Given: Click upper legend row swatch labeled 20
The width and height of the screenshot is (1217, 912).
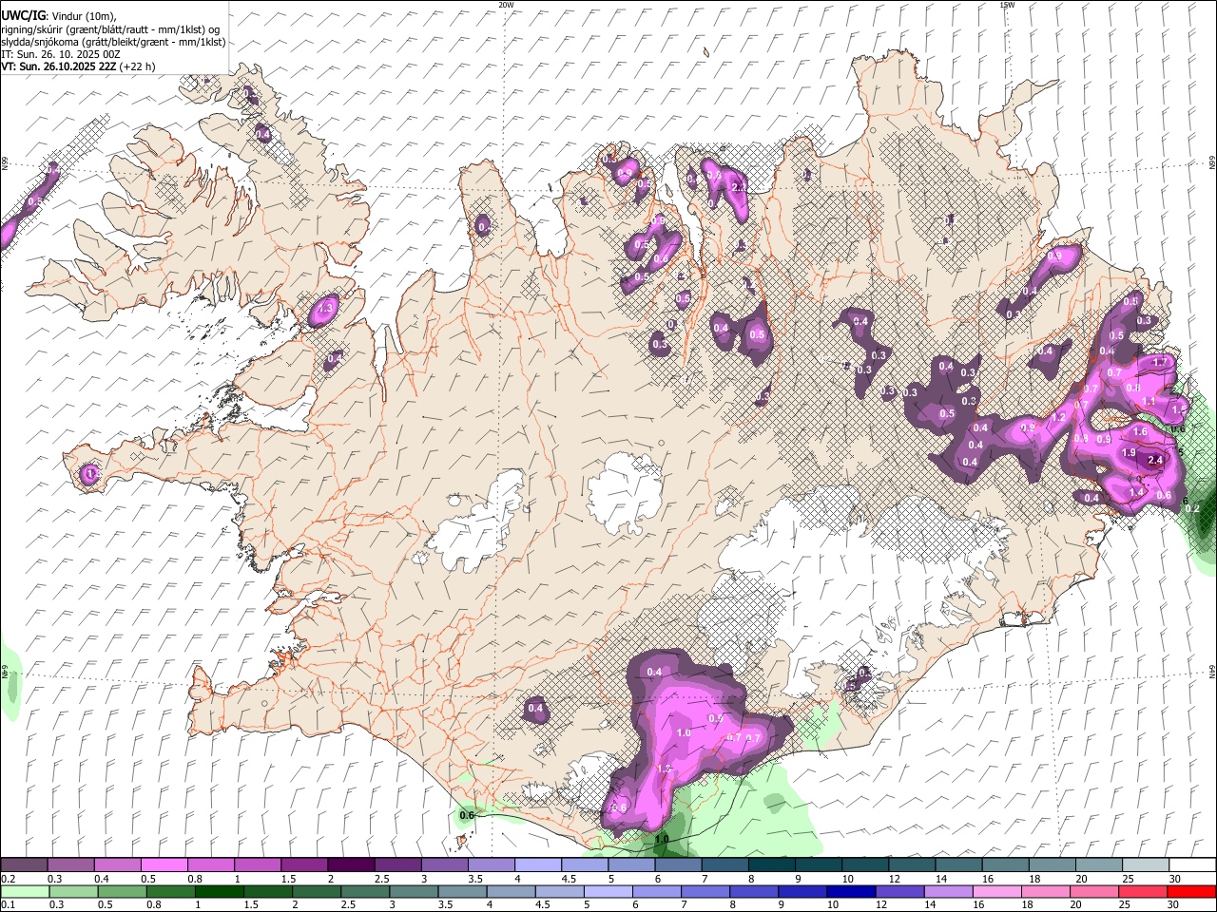Looking at the screenshot, I should click(x=1099, y=865).
